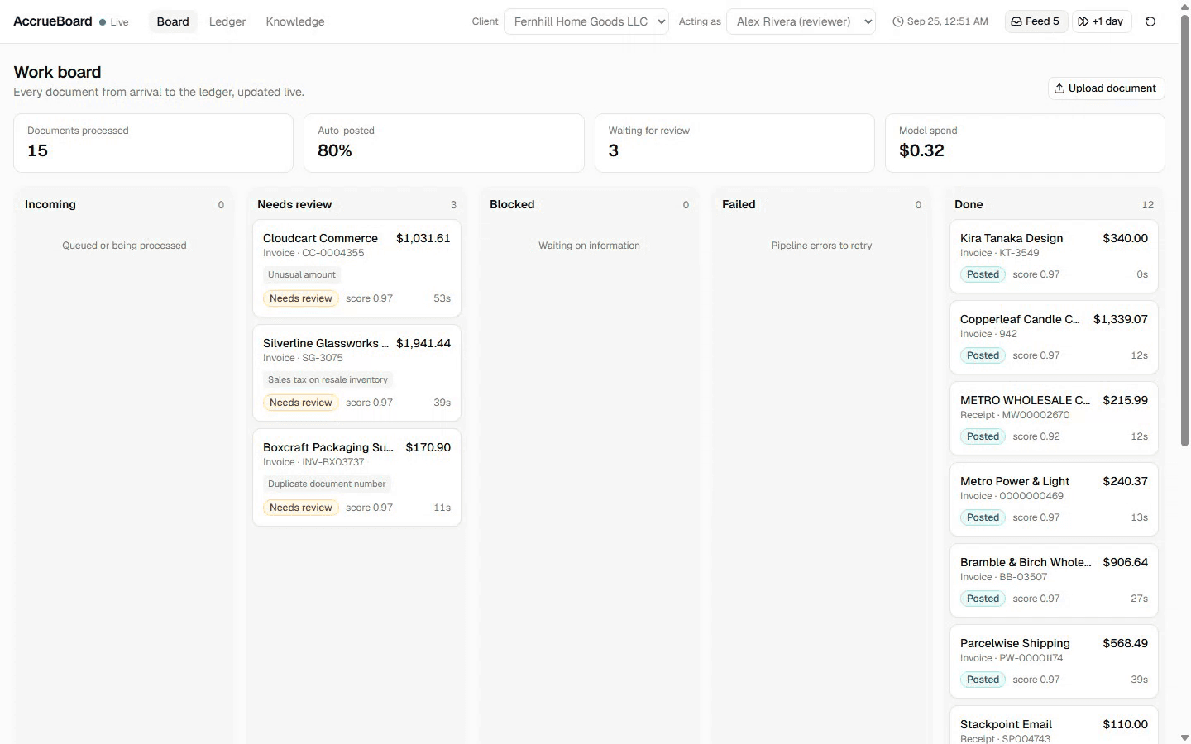Click the Sales tax on resale inventory tag
1191x744 pixels.
tap(328, 379)
